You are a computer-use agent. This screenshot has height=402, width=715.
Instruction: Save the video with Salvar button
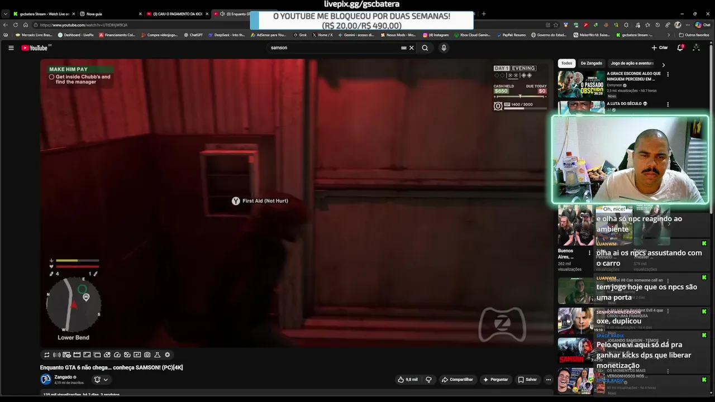[x=527, y=380]
